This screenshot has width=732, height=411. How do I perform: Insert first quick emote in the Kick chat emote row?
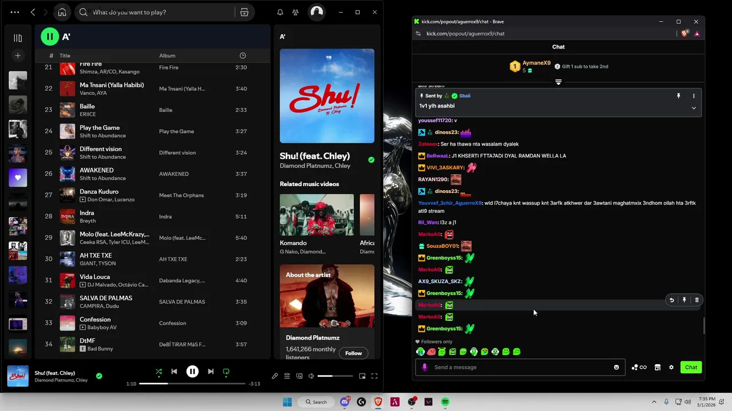pyautogui.click(x=420, y=352)
